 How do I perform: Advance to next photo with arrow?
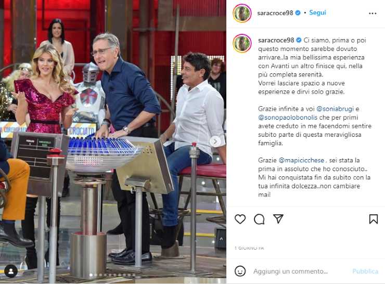coord(215,141)
